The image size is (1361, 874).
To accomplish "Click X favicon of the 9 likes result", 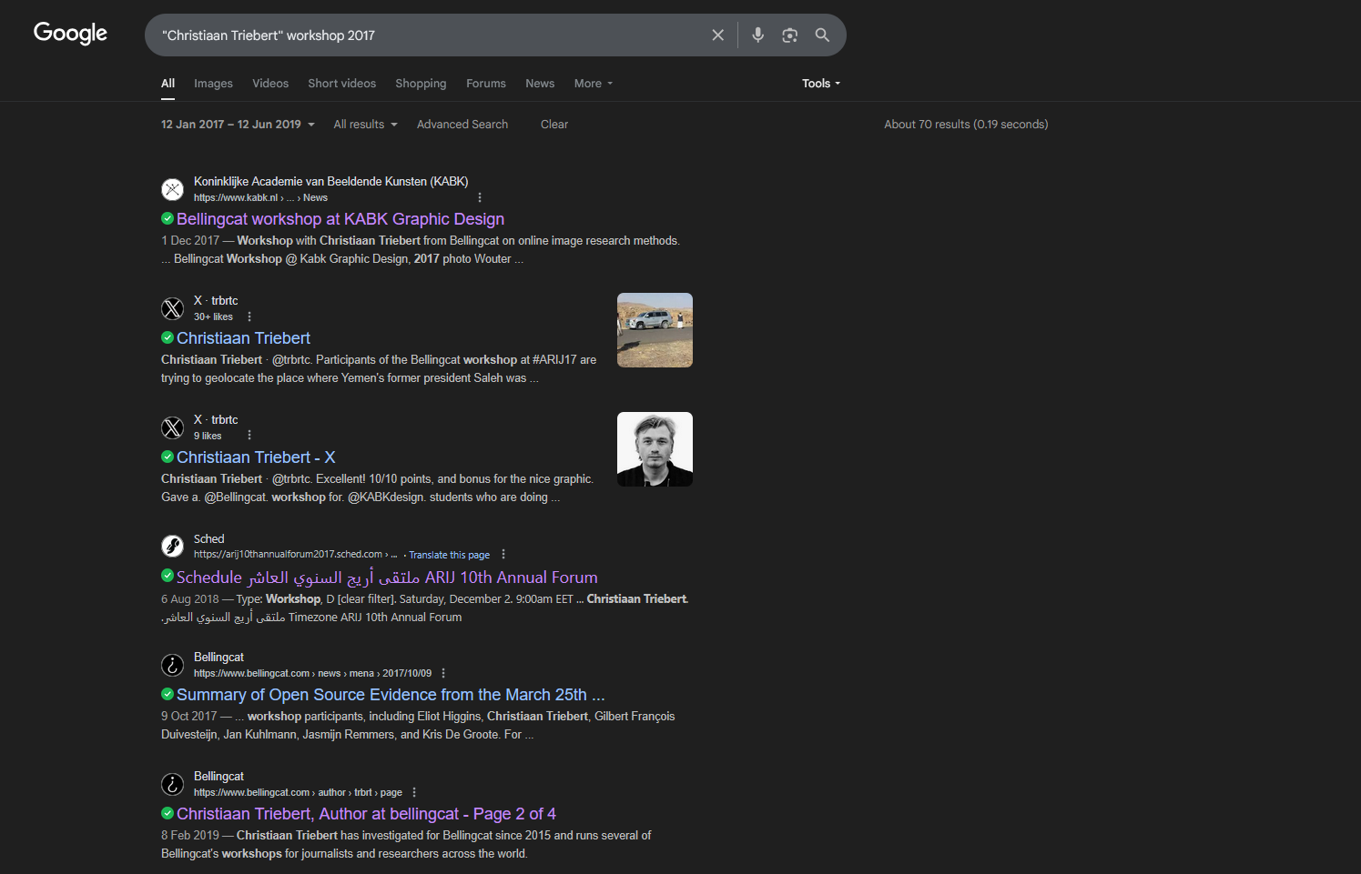I will click(173, 427).
